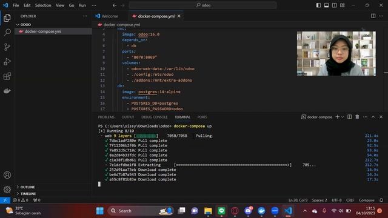The image size is (388, 218).
Task: Click the Ln 20, Col 9 status item
Action: point(298,200)
